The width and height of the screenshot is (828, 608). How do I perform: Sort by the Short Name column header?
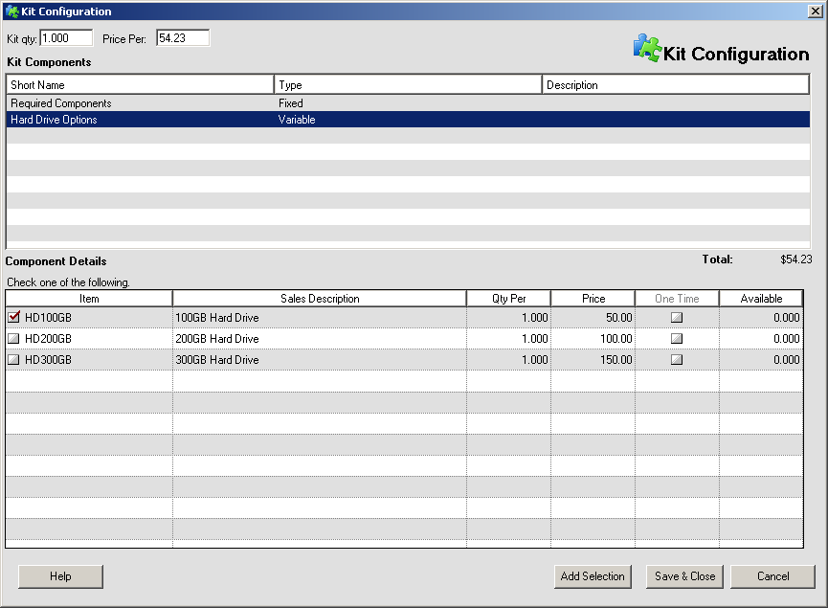coord(140,85)
